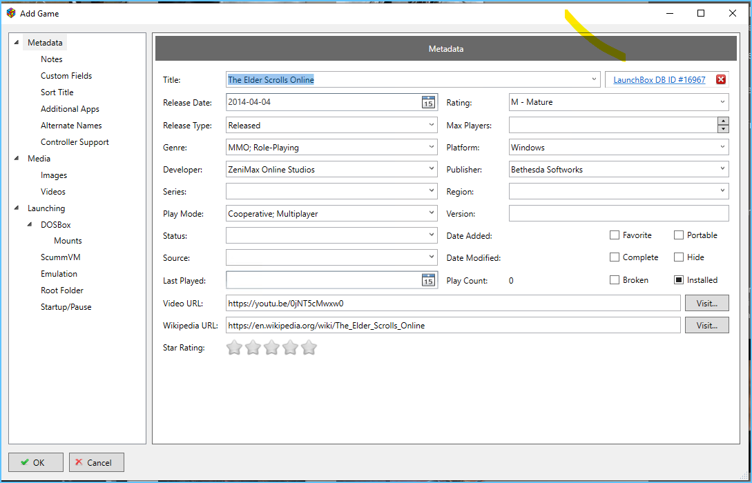
Task: Open Additional Apps section
Action: [70, 109]
